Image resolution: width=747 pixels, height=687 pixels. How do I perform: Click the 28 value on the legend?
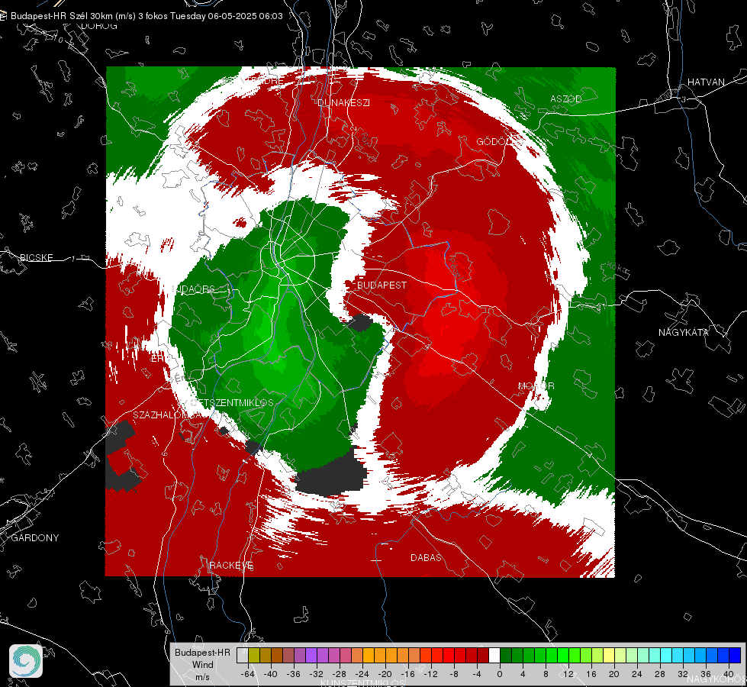click(660, 674)
